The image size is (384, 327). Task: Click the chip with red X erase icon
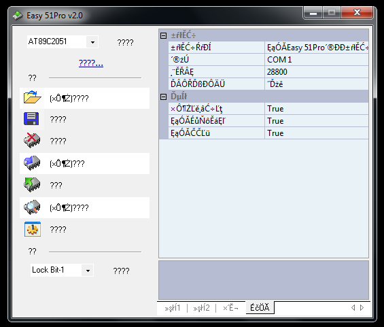pyautogui.click(x=32, y=140)
